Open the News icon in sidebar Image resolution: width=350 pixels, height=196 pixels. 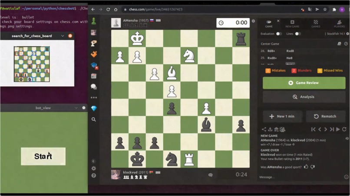94,76
